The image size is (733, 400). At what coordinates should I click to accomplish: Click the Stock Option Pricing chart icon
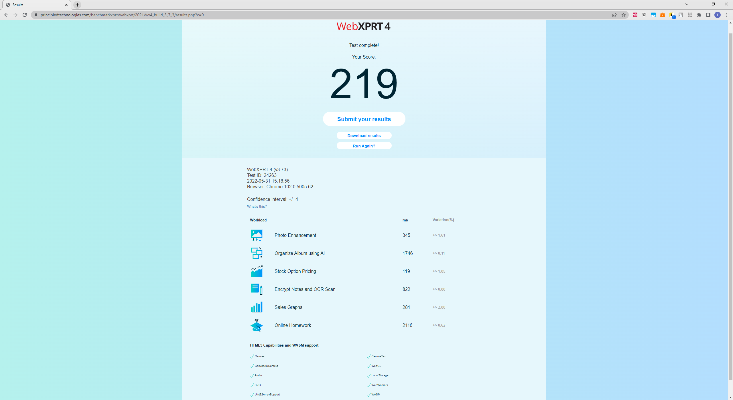tap(257, 271)
